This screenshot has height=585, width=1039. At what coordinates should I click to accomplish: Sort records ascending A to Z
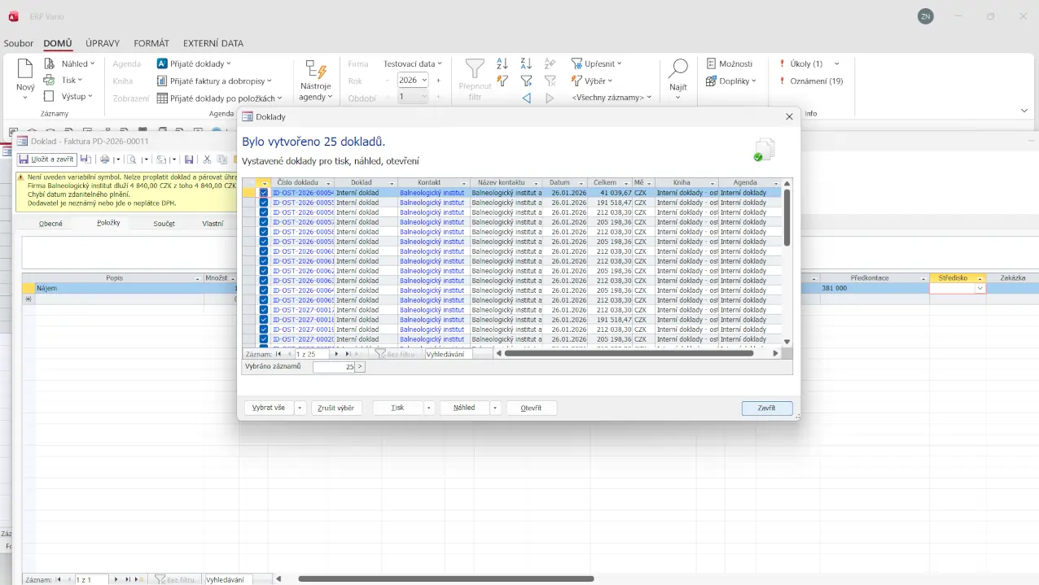coord(502,63)
